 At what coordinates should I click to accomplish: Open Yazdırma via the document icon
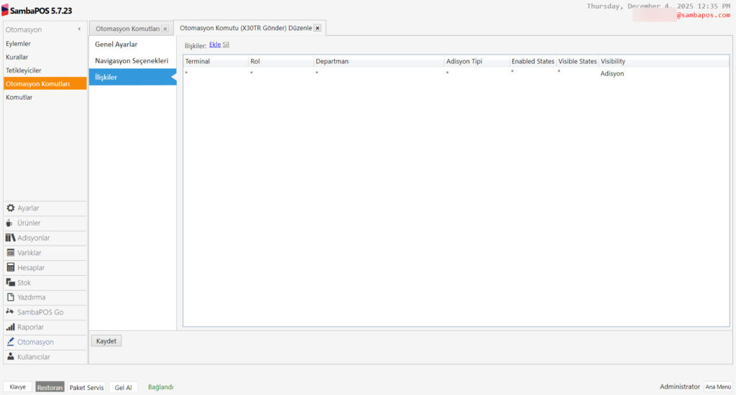tap(11, 297)
